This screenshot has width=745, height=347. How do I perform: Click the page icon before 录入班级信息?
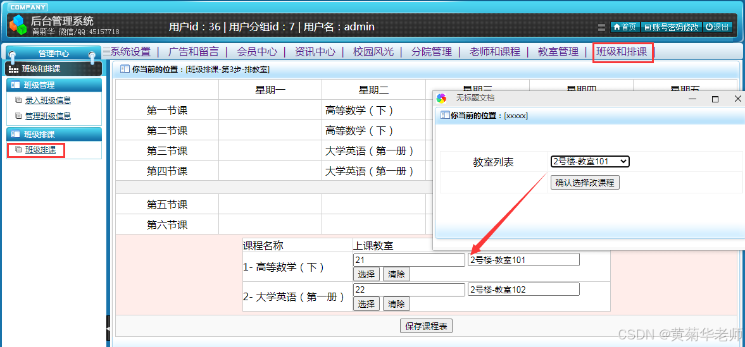(x=18, y=100)
